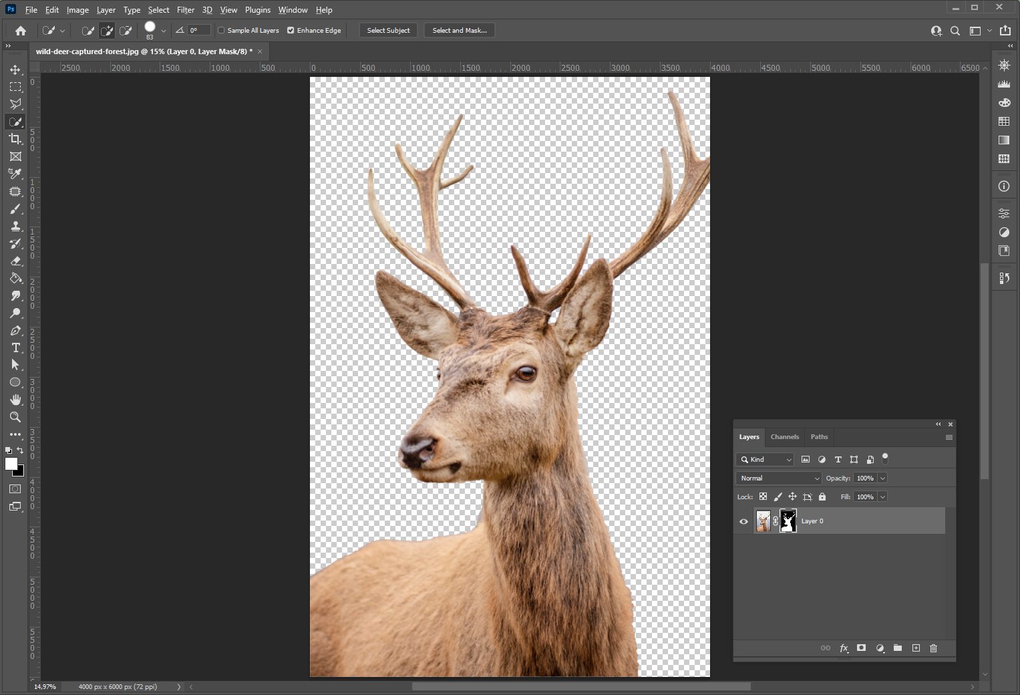This screenshot has height=695, width=1020.
Task: Select the Hand tool
Action: pyautogui.click(x=15, y=400)
